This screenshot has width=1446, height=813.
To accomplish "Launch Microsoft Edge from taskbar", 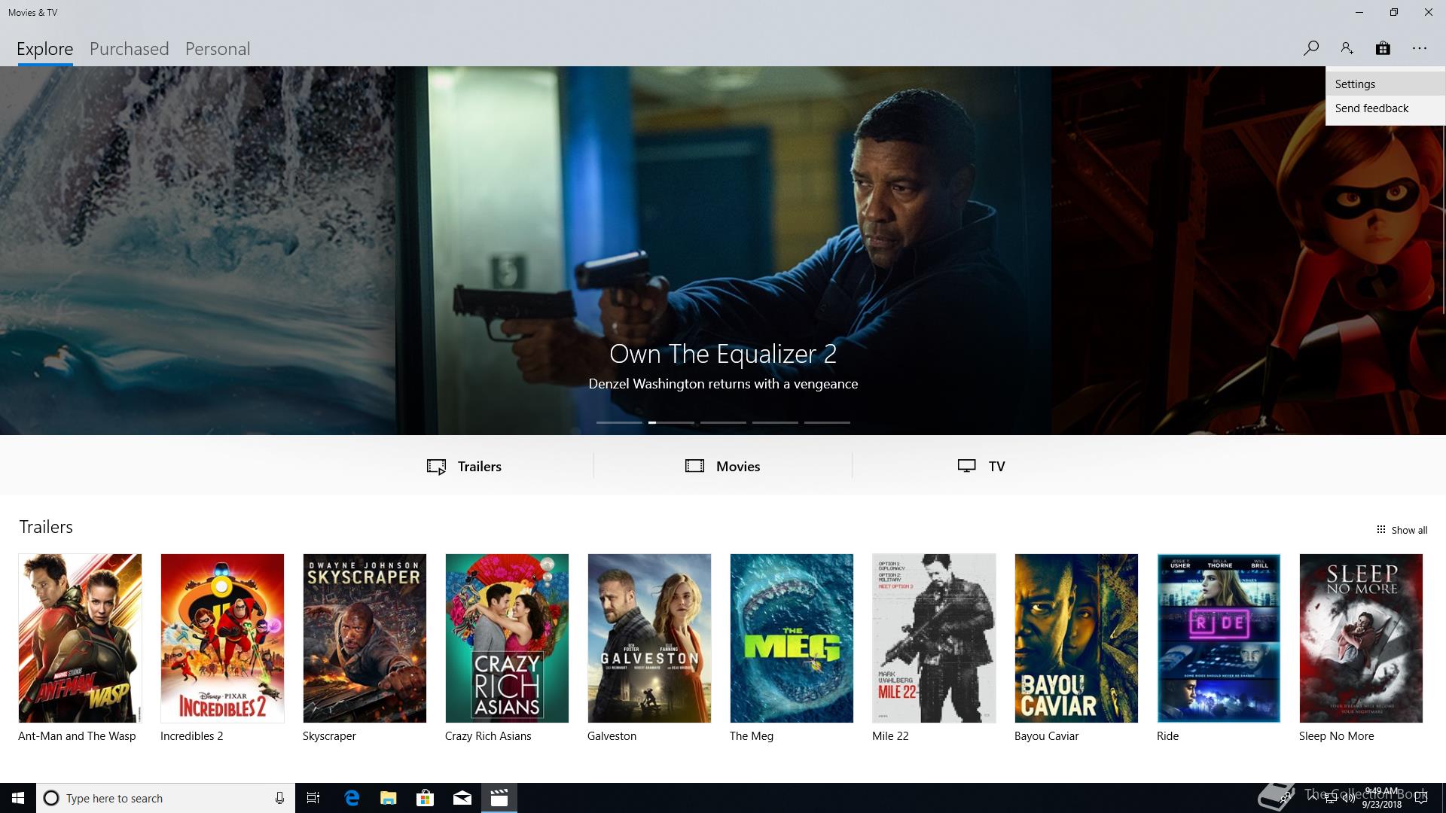I will pos(351,798).
